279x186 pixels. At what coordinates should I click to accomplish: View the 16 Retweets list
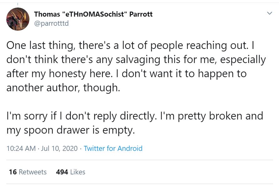pyautogui.click(x=28, y=172)
